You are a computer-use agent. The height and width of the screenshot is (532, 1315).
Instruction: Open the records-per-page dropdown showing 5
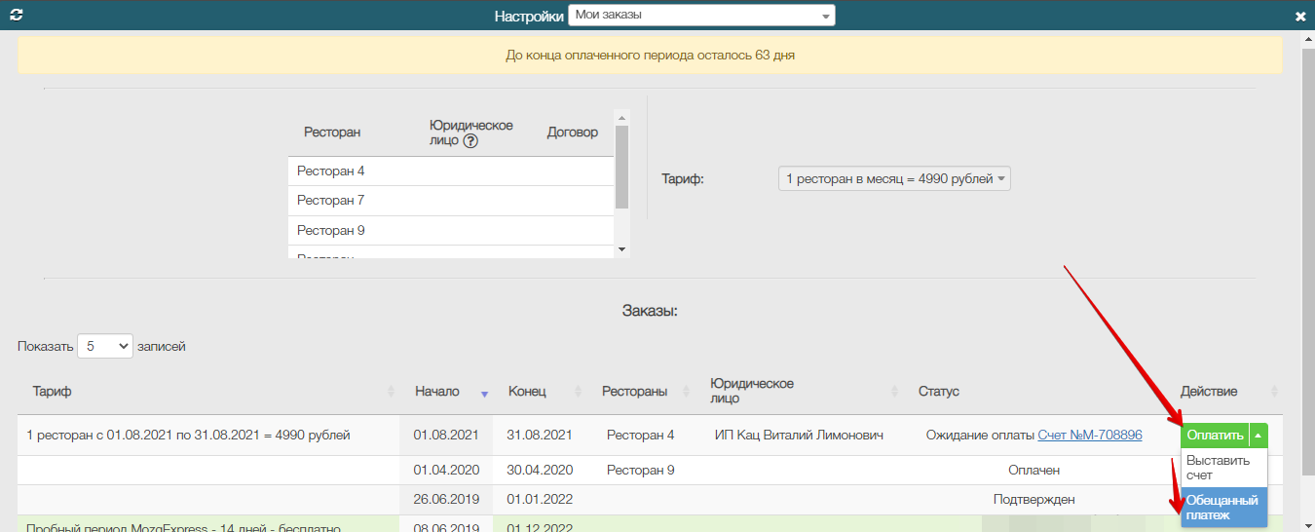(105, 346)
